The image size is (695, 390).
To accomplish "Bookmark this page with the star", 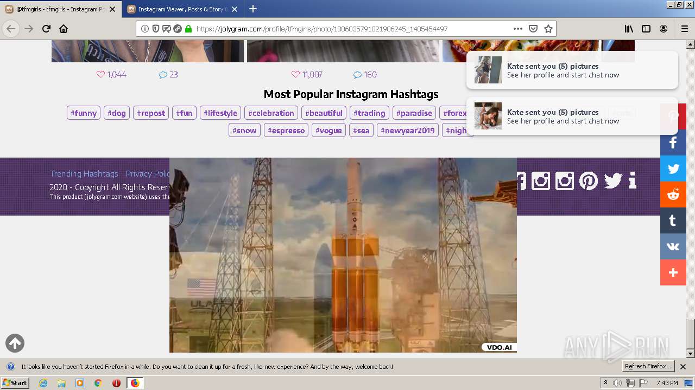I will pos(548,29).
